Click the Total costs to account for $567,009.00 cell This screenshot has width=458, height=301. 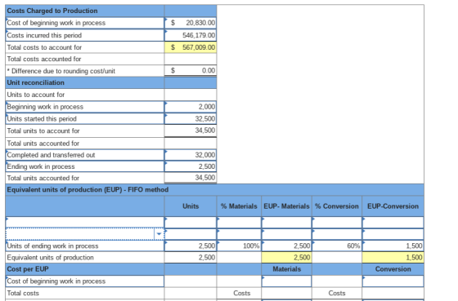pos(191,47)
